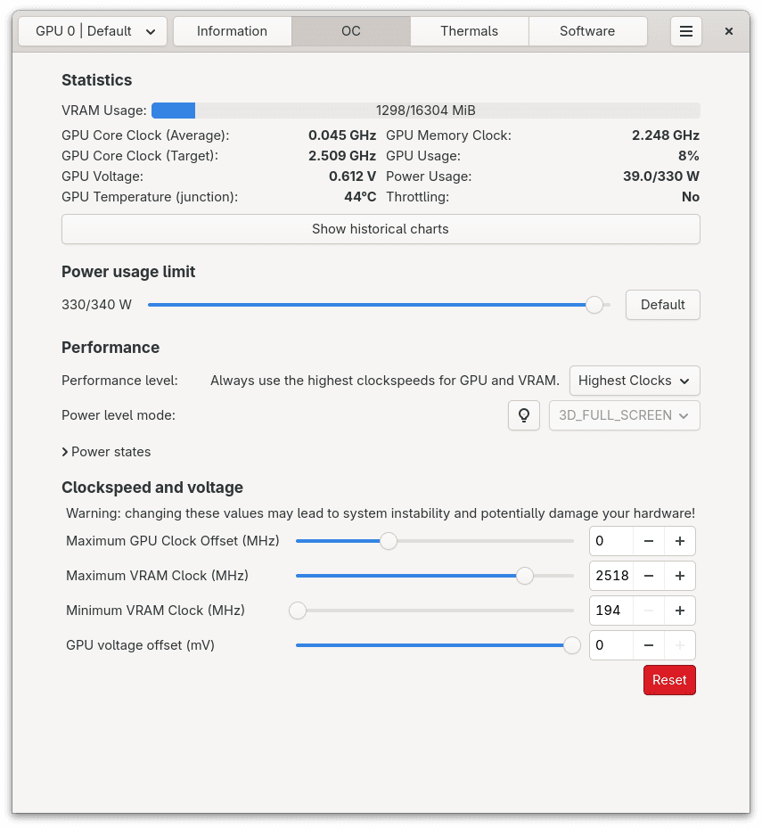Viewport: 762px width, 828px height.
Task: Increase Minimum VRAM Clock with plus
Action: point(680,611)
